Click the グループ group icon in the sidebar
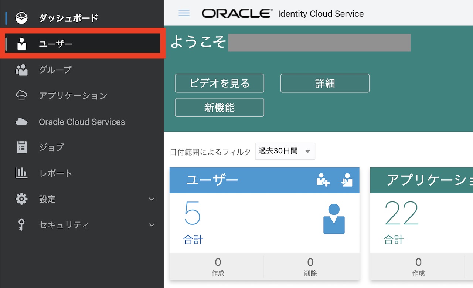The height and width of the screenshot is (288, 473). [21, 70]
